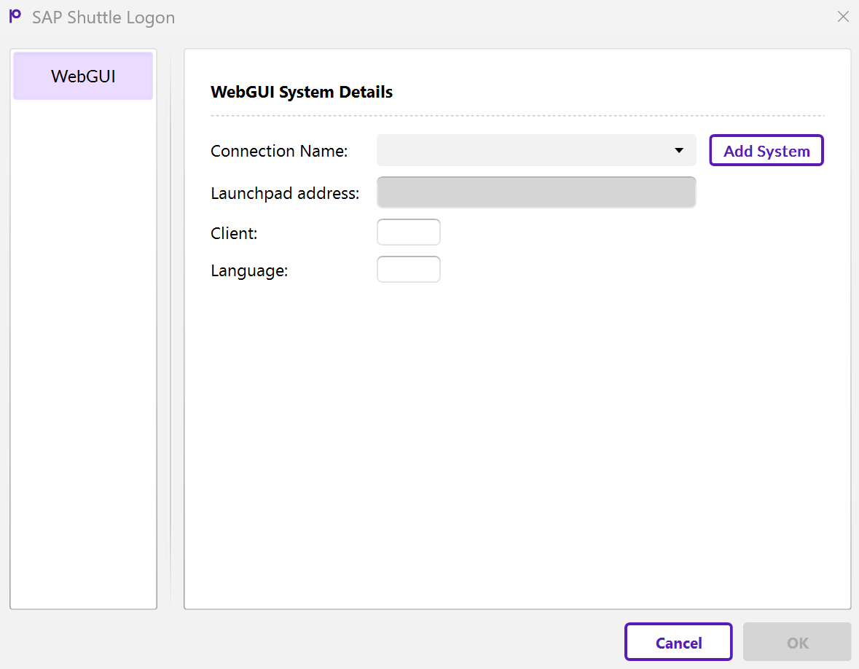Click the "Language:" label
This screenshot has width=859, height=669.
click(249, 270)
